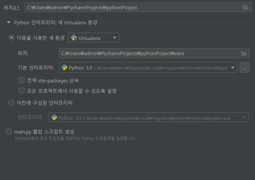Click the Python 인터프리터: 새 Virtualenv 환경 header
Screen dimensions: 255x180
[56, 22]
